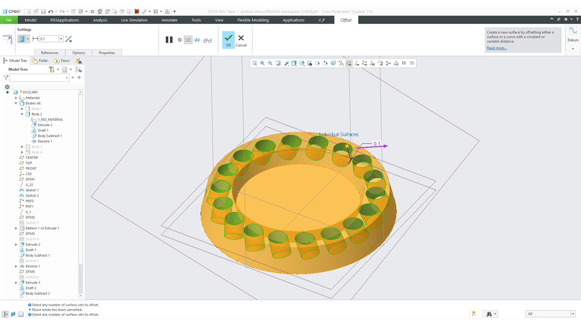Click the Regenerate model icon
The width and height of the screenshot is (581, 326).
(73, 11)
